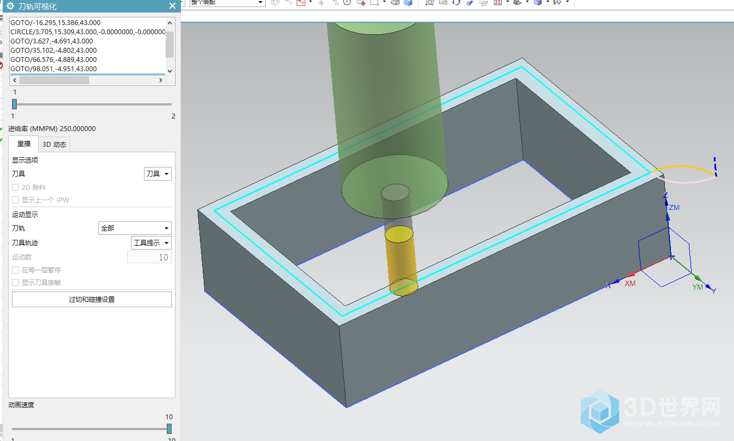Click the rotate view icon
734x441 pixels.
tap(456, 3)
